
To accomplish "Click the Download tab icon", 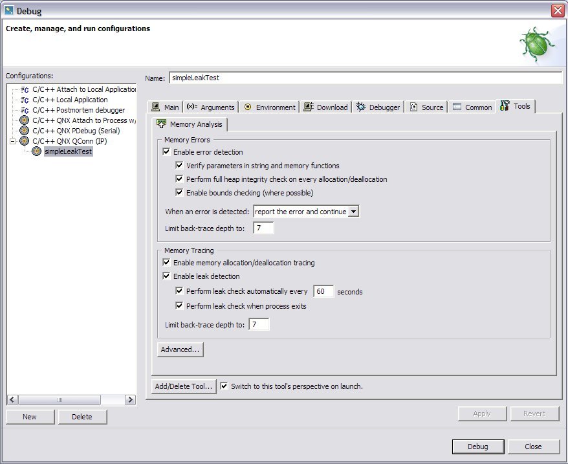I will [309, 107].
